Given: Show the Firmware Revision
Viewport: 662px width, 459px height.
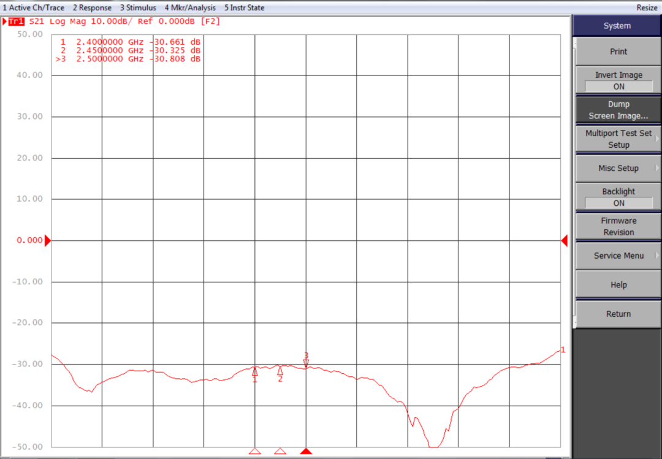Looking at the screenshot, I should coord(618,226).
